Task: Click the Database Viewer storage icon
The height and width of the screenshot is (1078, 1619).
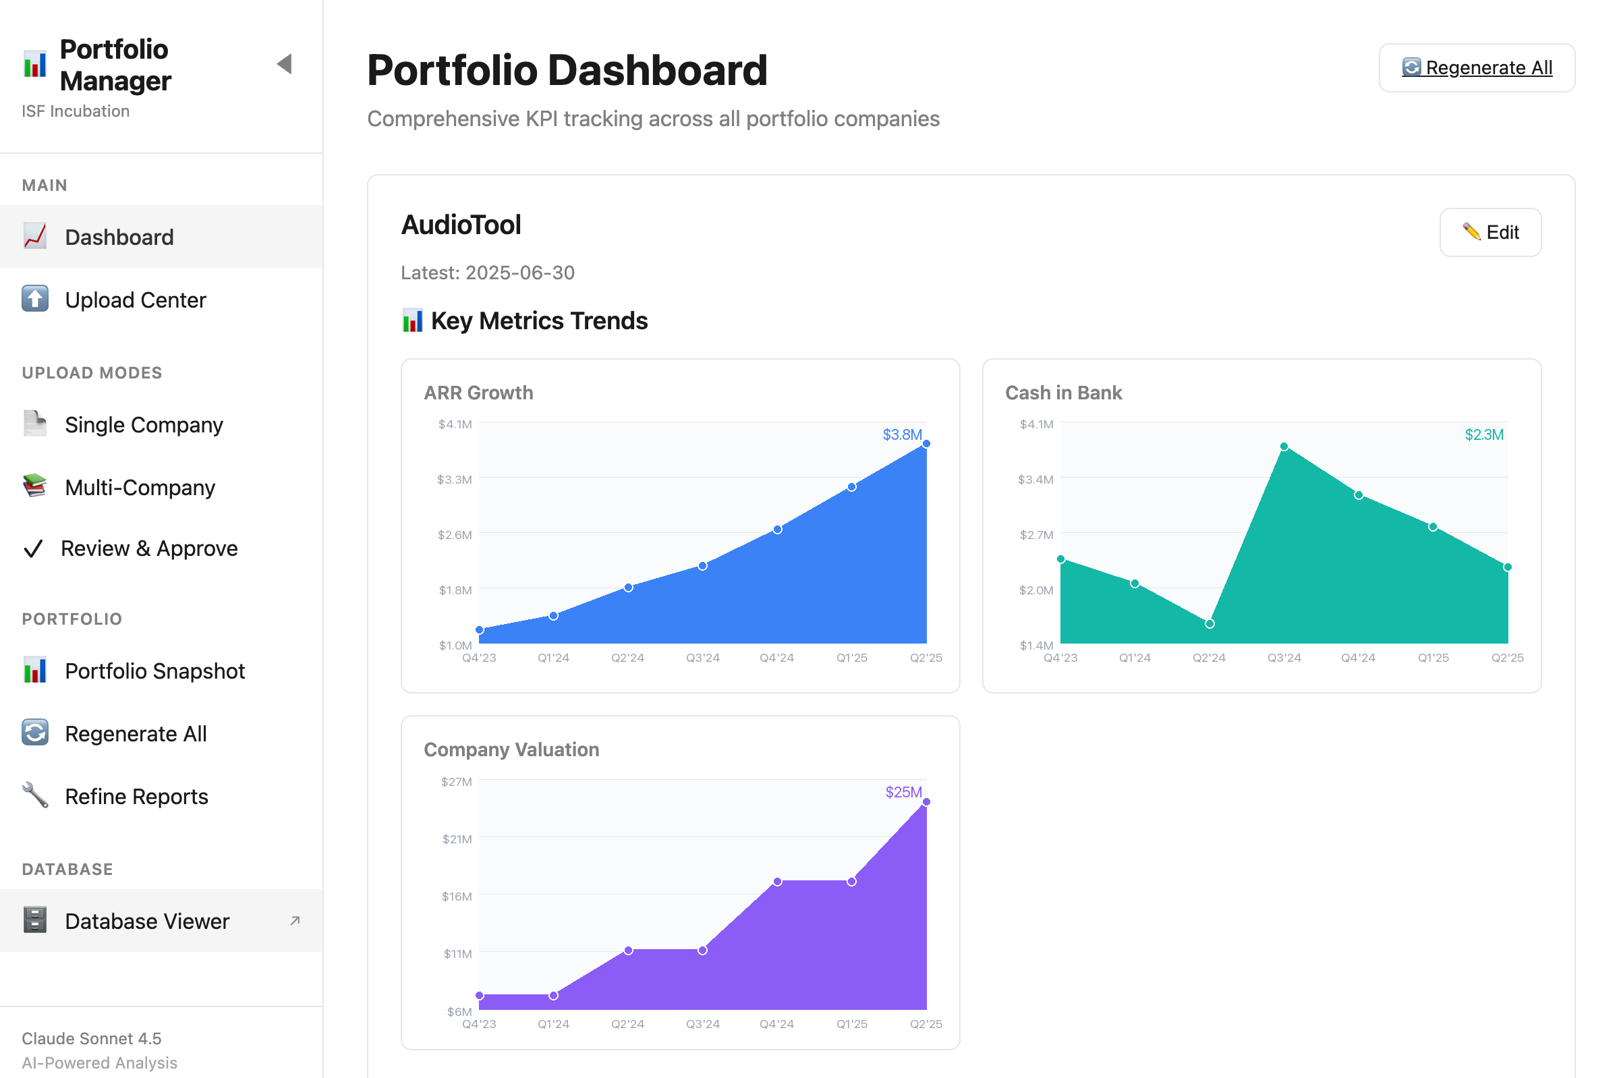Action: point(34,920)
